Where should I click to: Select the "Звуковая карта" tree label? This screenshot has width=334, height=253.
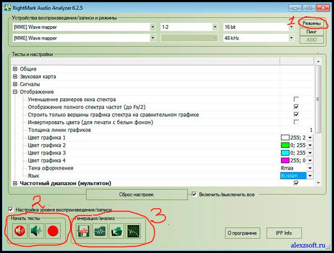38,76
